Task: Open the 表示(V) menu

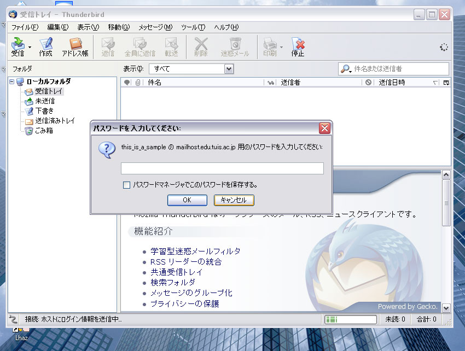Action: click(88, 27)
